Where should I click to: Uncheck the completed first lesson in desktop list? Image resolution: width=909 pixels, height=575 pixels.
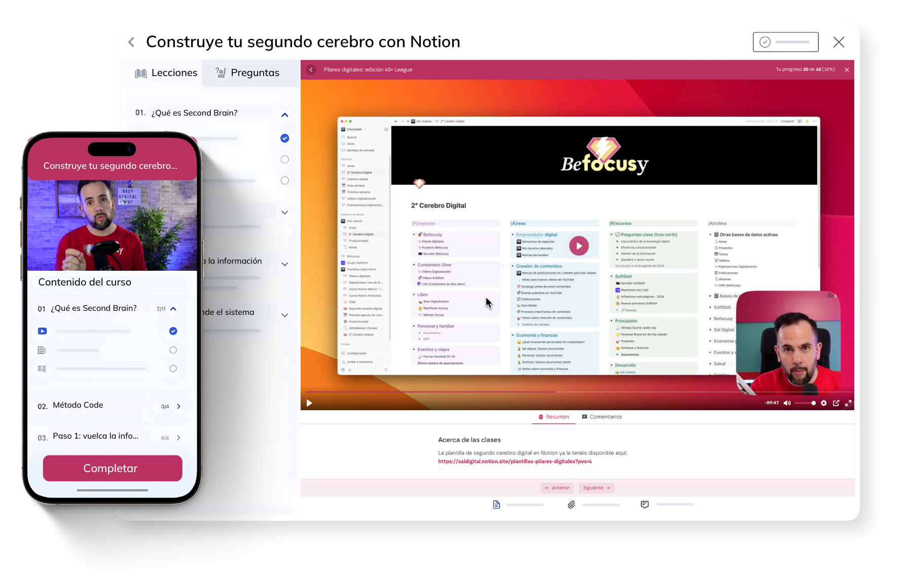point(285,138)
